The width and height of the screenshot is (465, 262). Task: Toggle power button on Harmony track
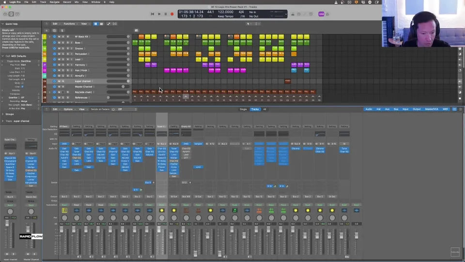[54, 65]
